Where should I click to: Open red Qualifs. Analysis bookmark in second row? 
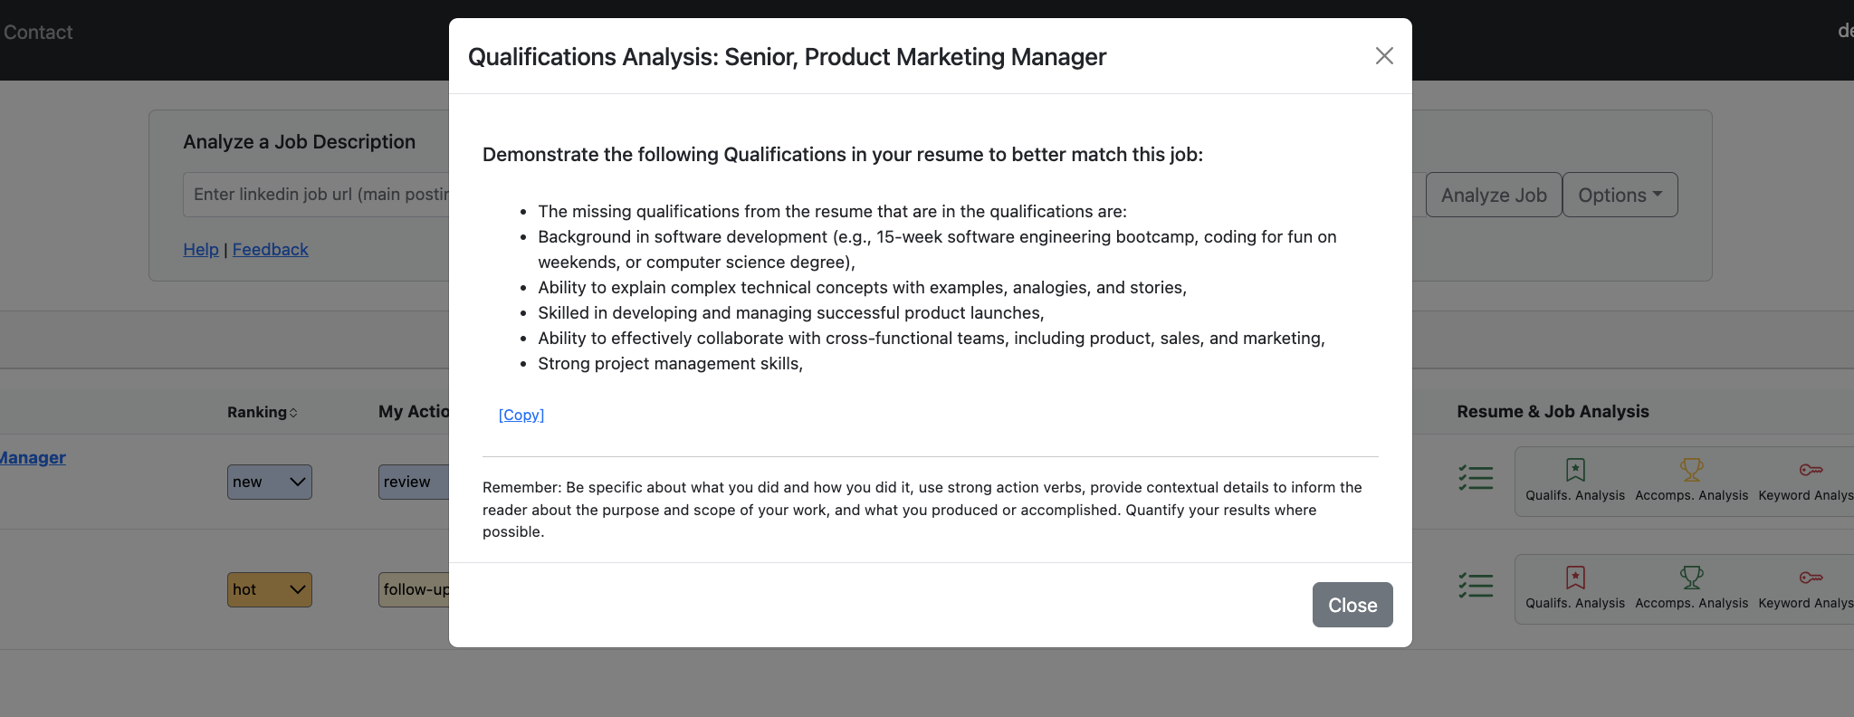[1575, 578]
